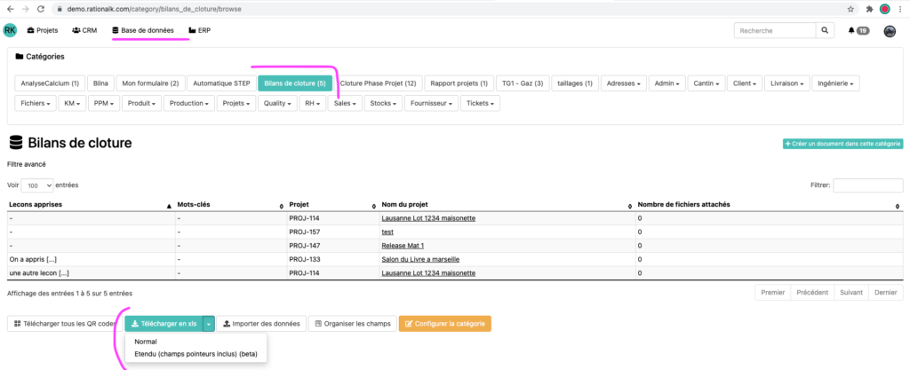Expand the Fournisseur category dropdown
Viewport: 910px width, 370px height.
(431, 103)
